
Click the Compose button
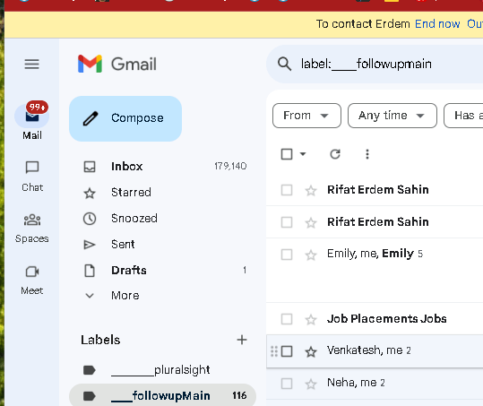pos(125,118)
